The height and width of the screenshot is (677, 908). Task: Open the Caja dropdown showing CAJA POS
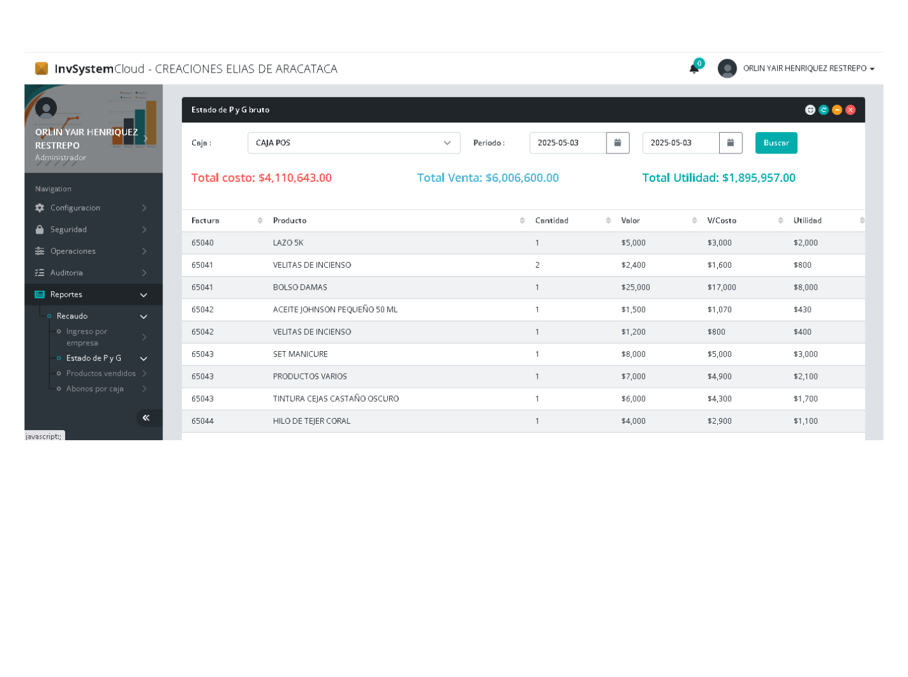353,143
